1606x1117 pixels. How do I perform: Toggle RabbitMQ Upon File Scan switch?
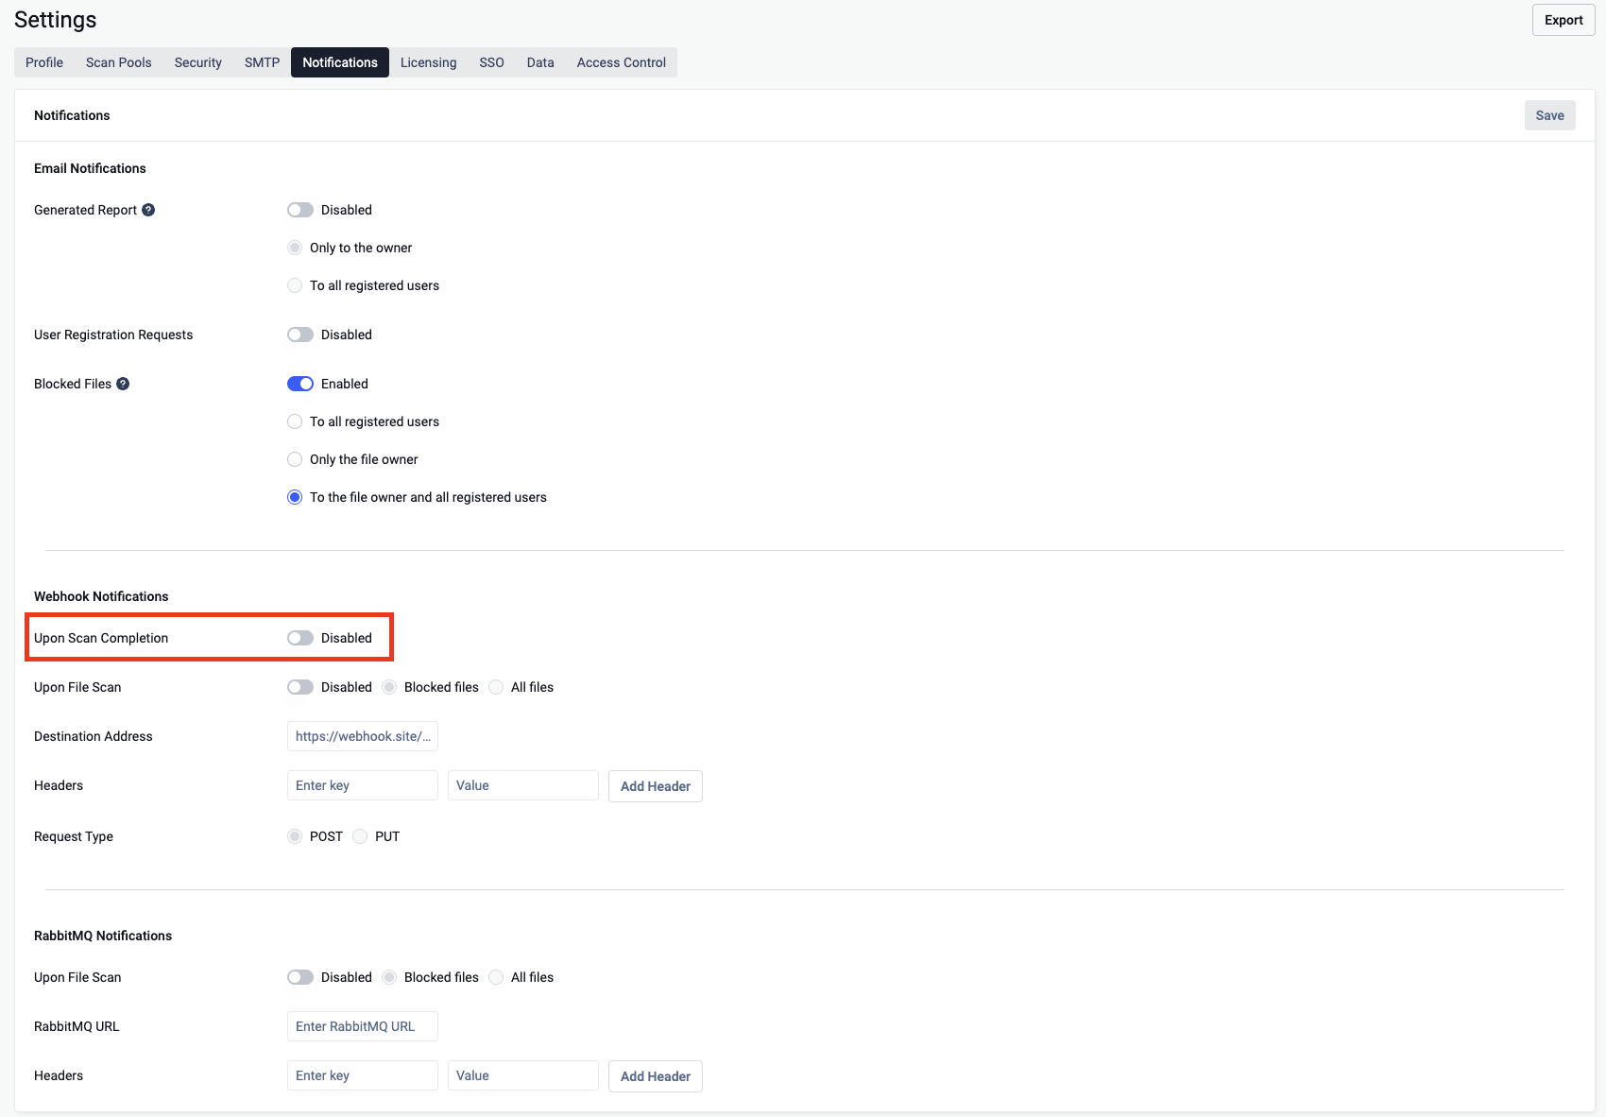300,977
